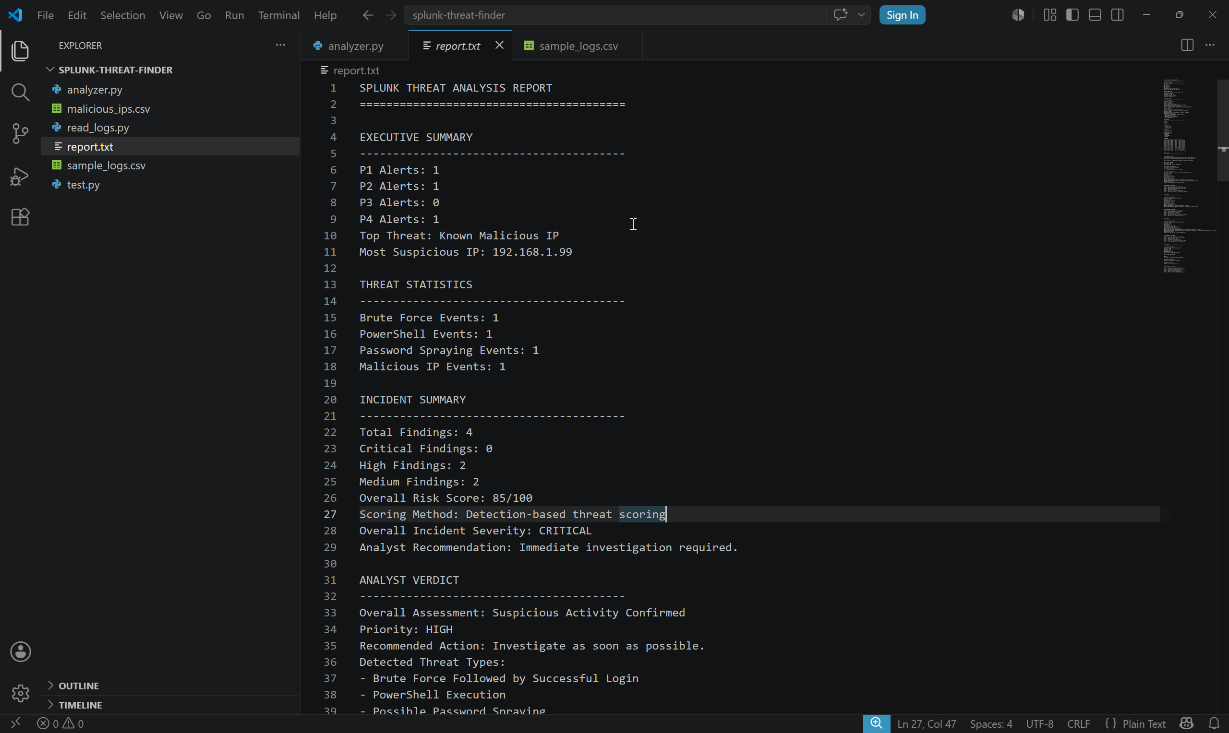Image resolution: width=1229 pixels, height=733 pixels.
Task: Open the Extensions view
Action: coord(20,217)
